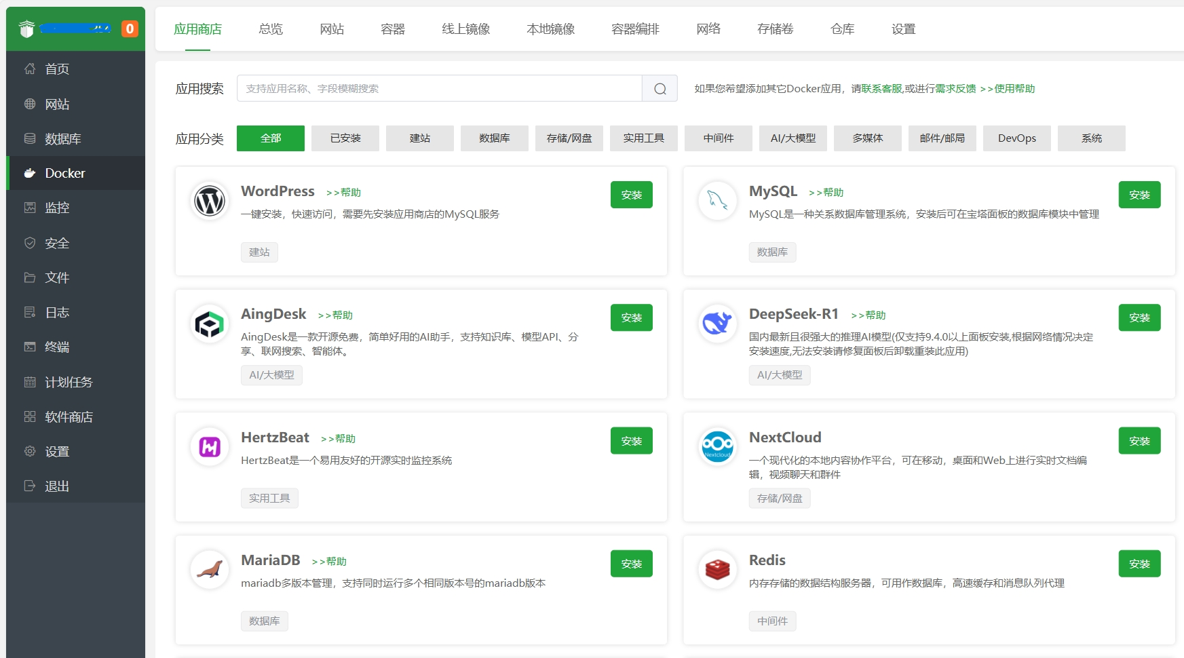Click the WordPress app logo
Screen dimensions: 1184x658
point(210,201)
